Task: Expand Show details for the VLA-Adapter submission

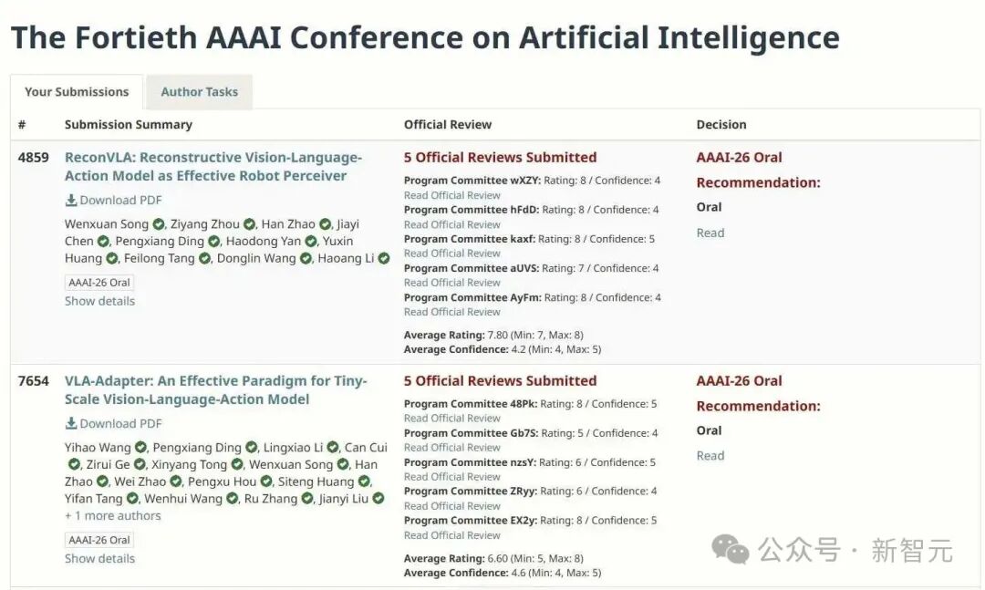Action: pos(100,559)
